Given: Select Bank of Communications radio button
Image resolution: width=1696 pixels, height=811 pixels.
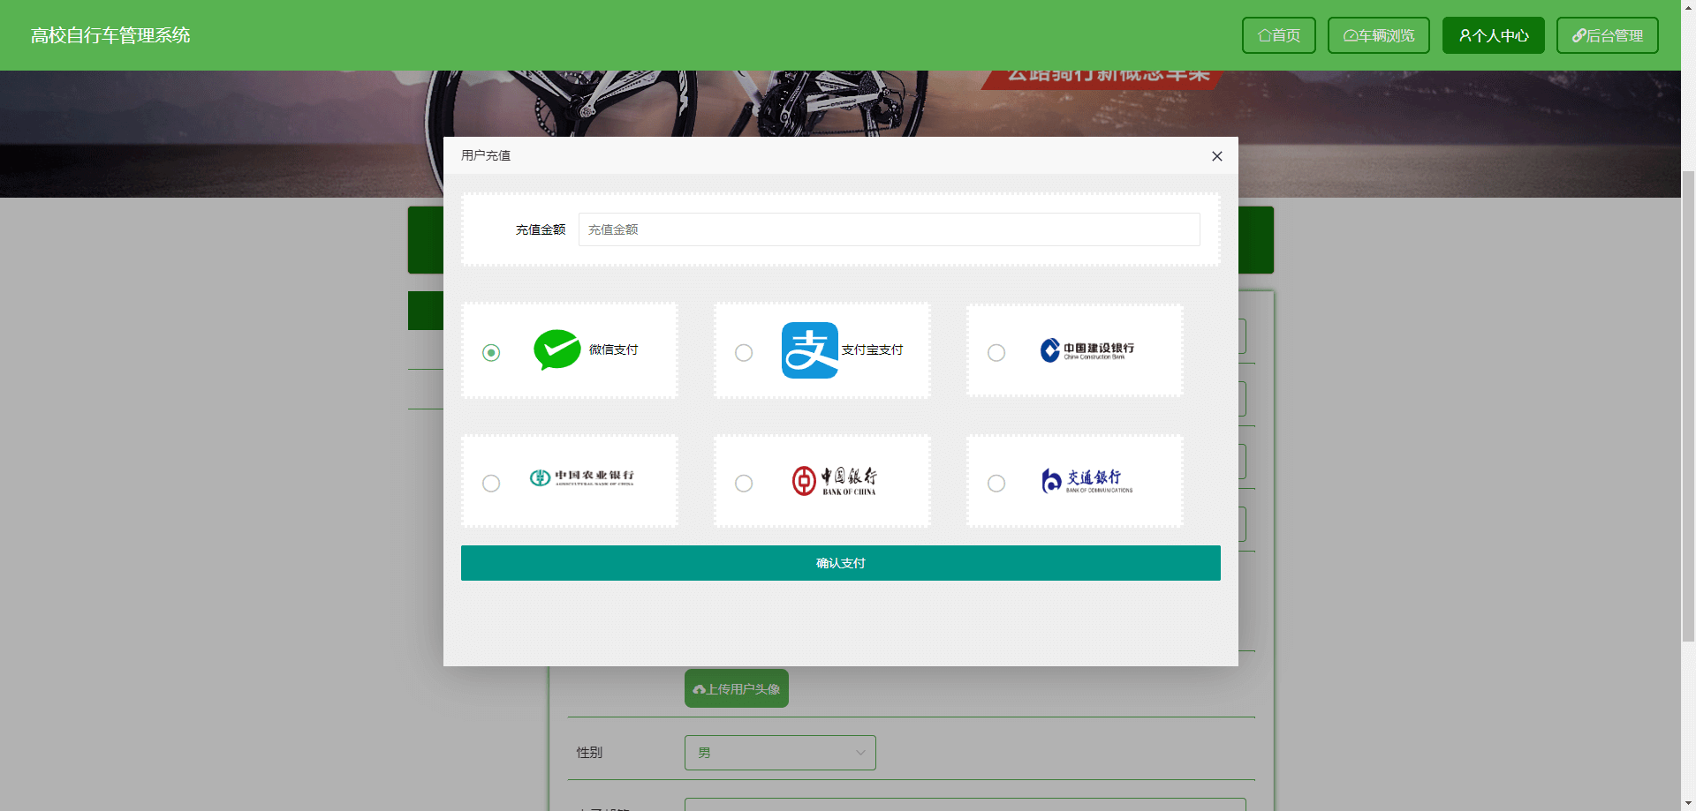Looking at the screenshot, I should (996, 483).
